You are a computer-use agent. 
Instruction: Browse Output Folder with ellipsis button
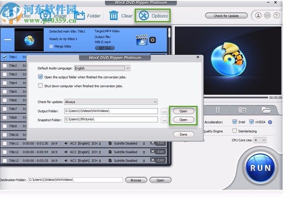pyautogui.click(x=165, y=111)
